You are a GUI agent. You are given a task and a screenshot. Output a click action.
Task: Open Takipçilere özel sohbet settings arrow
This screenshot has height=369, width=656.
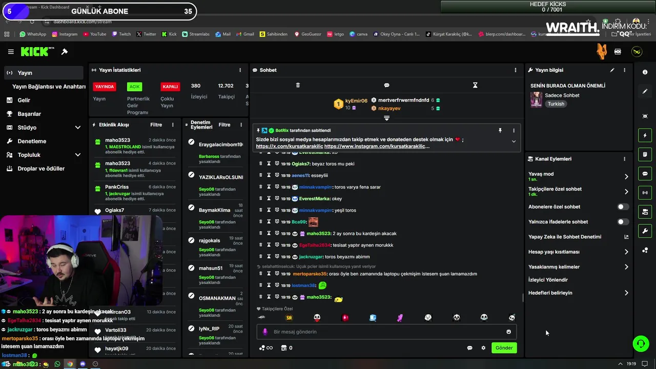(x=626, y=192)
